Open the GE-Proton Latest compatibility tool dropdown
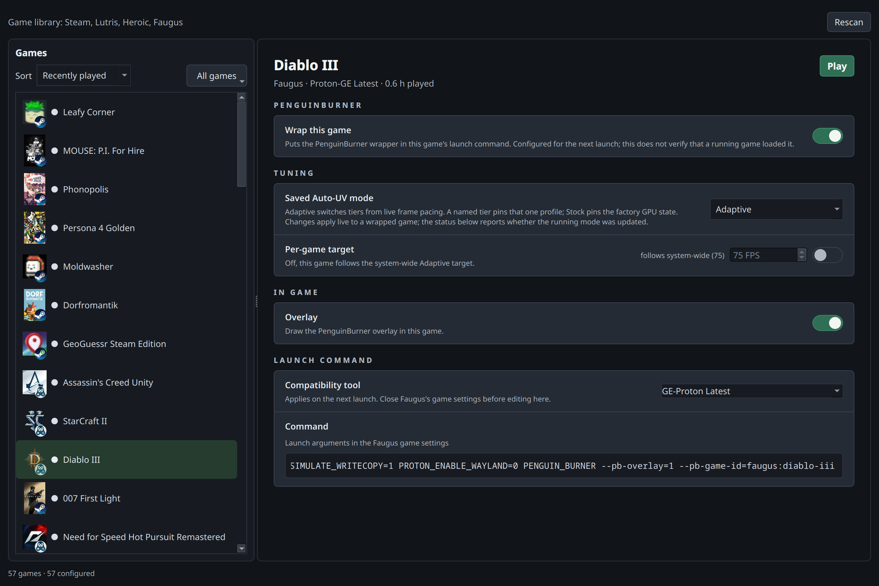Viewport: 879px width, 586px height. (752, 391)
